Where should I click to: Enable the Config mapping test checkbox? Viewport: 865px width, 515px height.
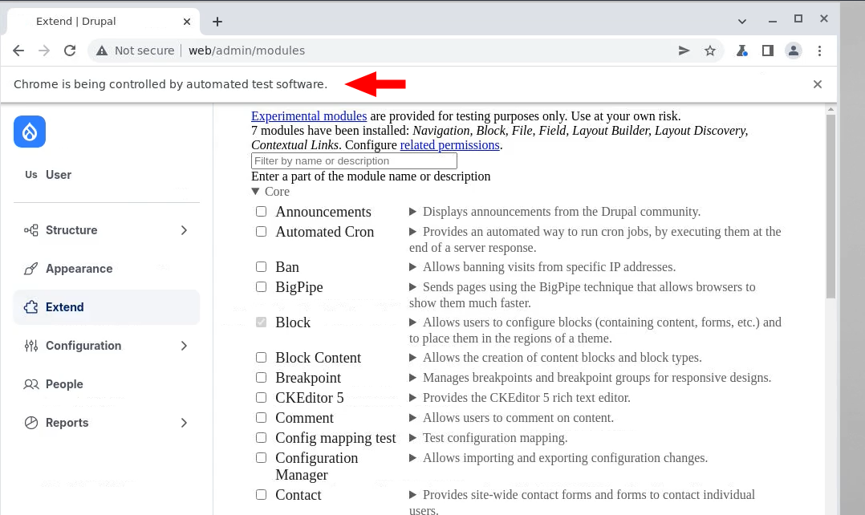click(261, 438)
